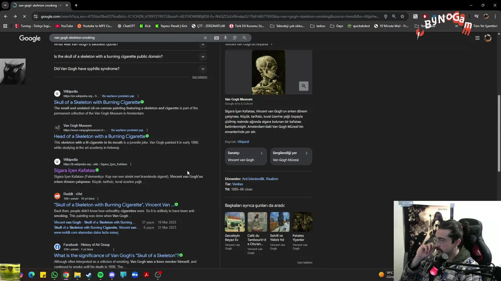Screen dimensions: 501x281
Task: Open the YouTube bookmark
Action: coord(64,26)
